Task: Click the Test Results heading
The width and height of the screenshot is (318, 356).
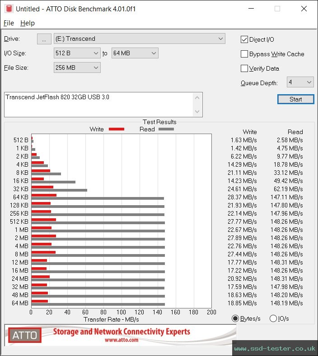Action: [159, 122]
